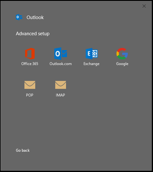Image resolution: width=153 pixels, height=172 pixels.
Task: Click the Outlook title text
Action: coord(35,17)
